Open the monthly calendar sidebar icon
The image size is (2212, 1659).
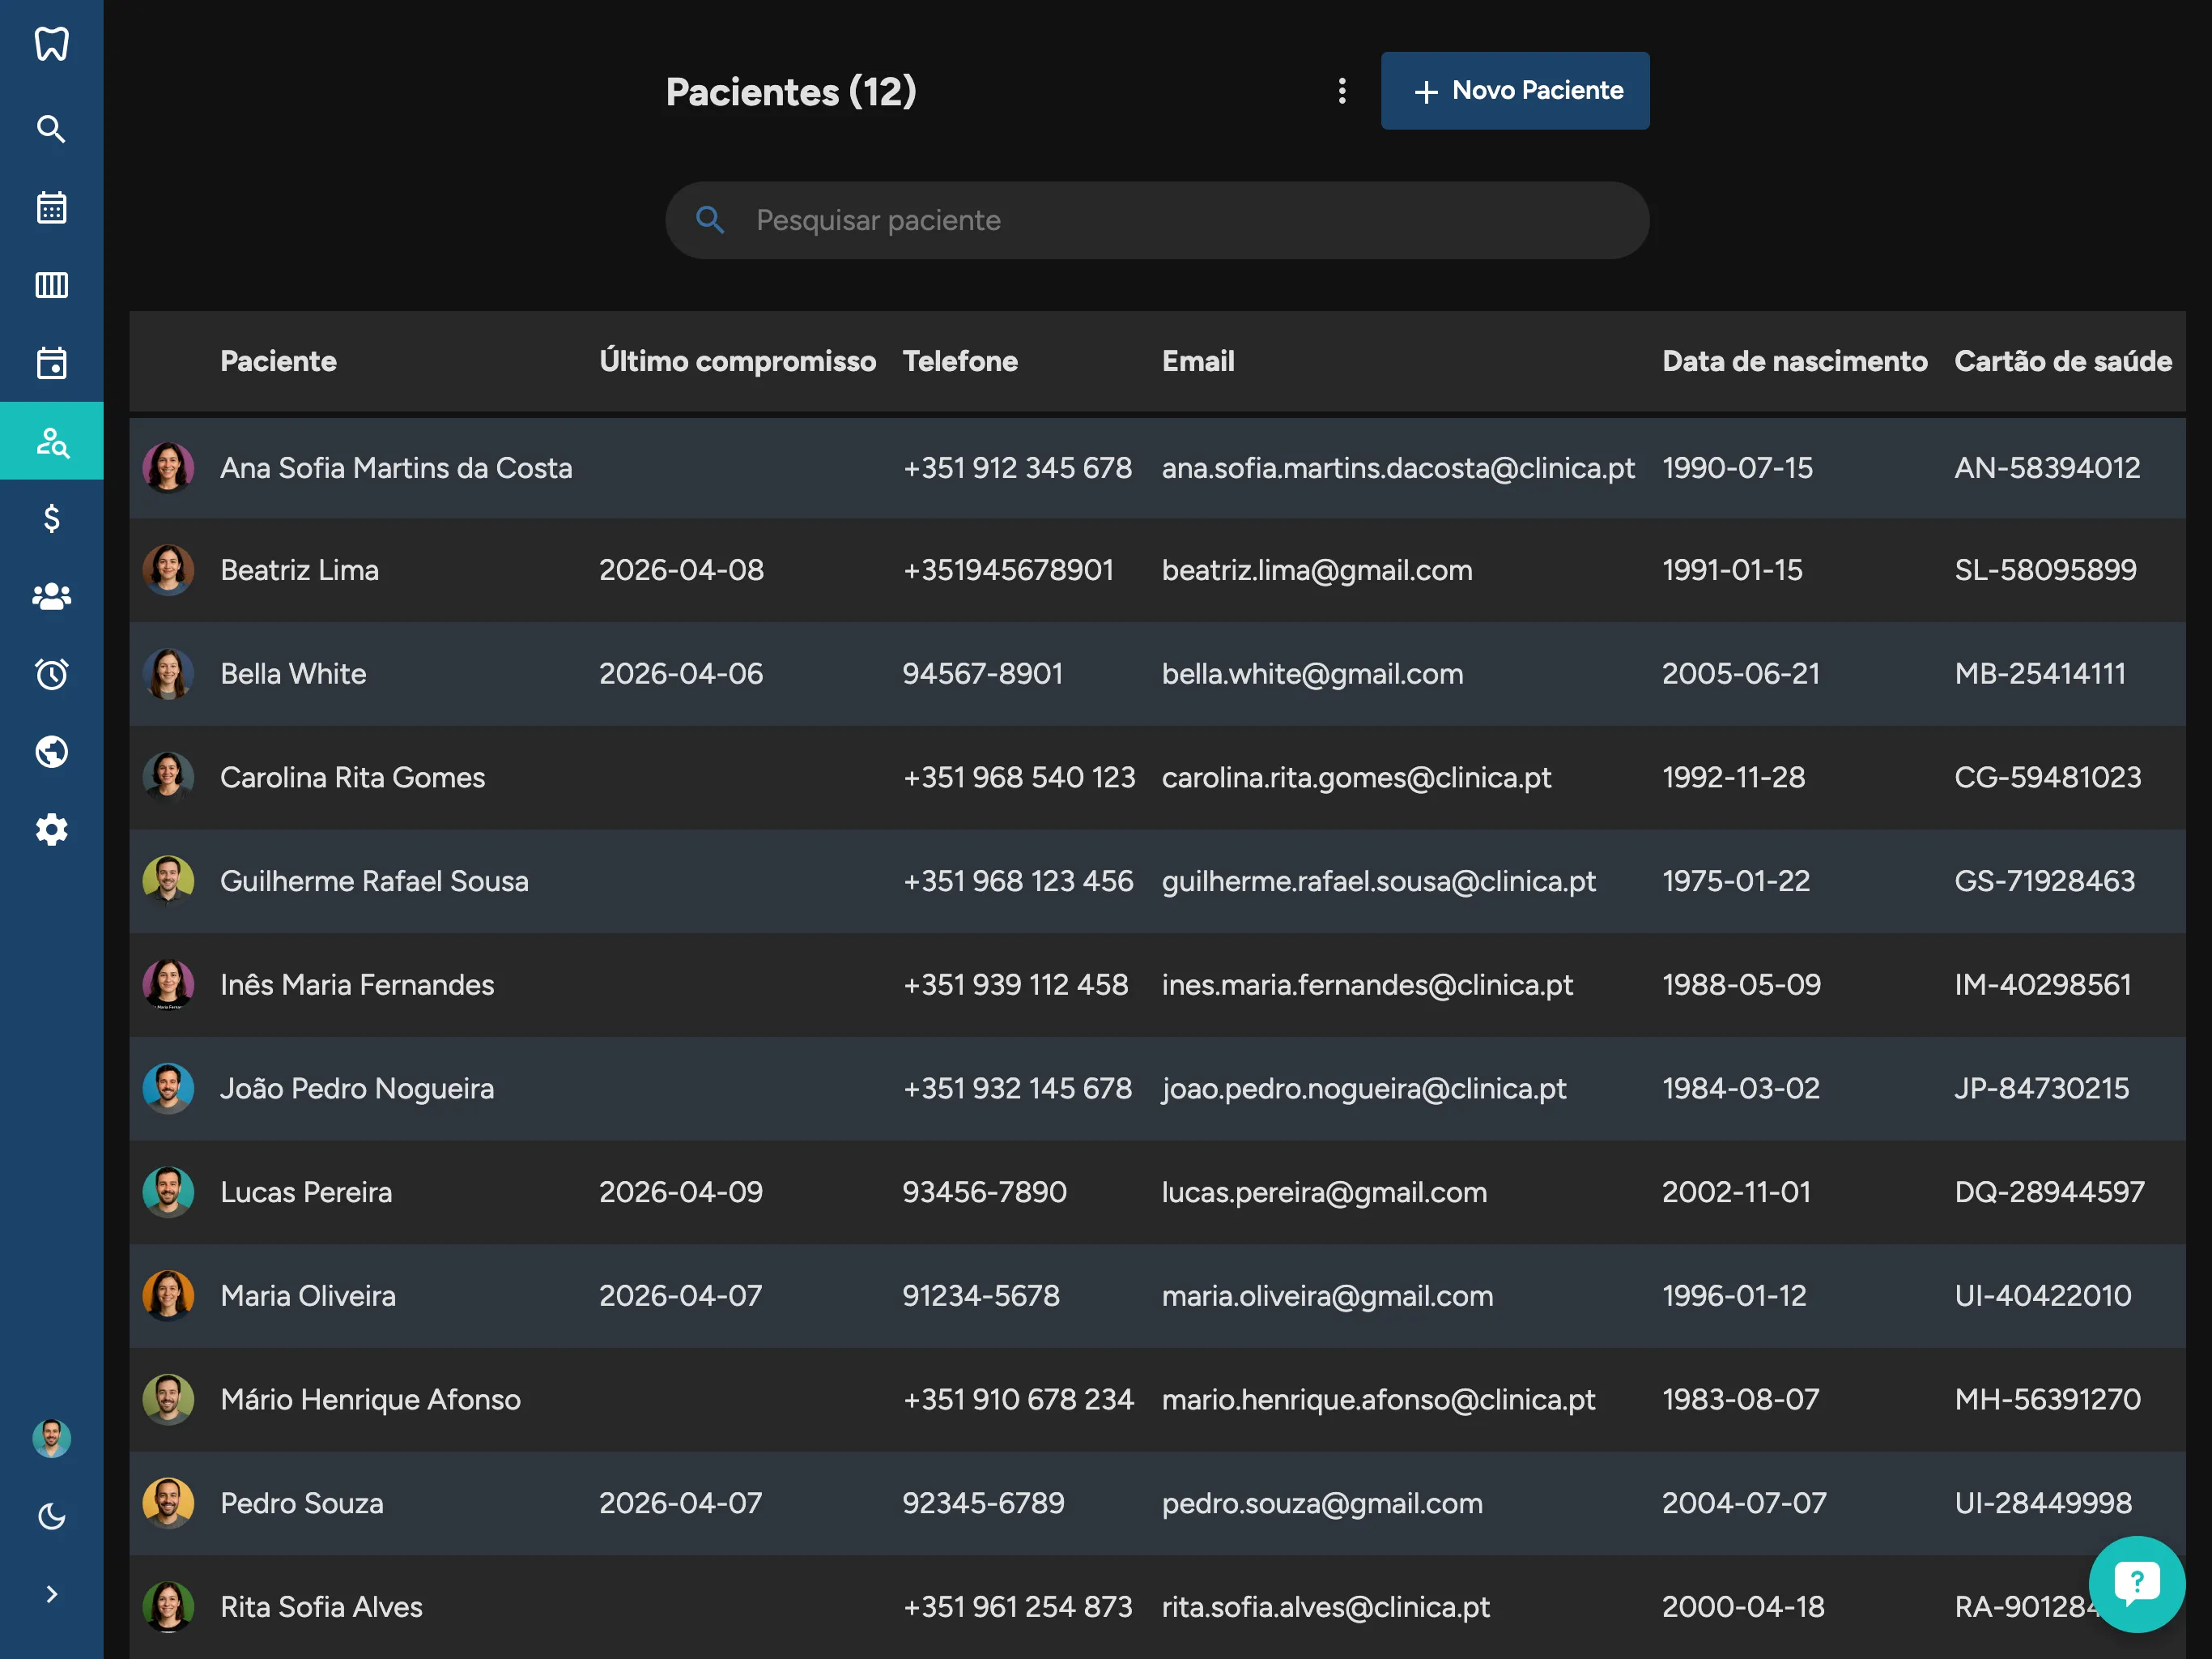point(51,207)
